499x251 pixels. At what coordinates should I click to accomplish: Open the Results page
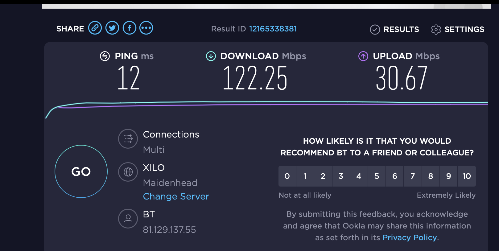pos(394,30)
